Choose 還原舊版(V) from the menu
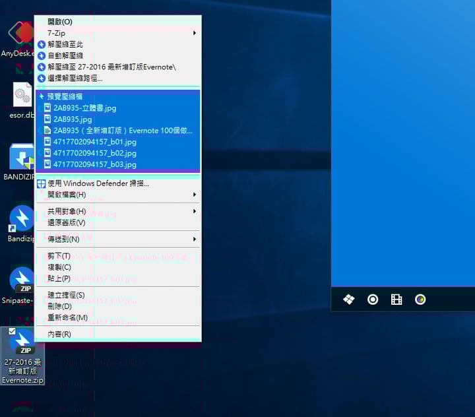This screenshot has height=417, width=475. click(118, 223)
